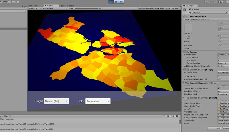
Task: Click the Rect Transform anchor preset box
Action: point(188,28)
